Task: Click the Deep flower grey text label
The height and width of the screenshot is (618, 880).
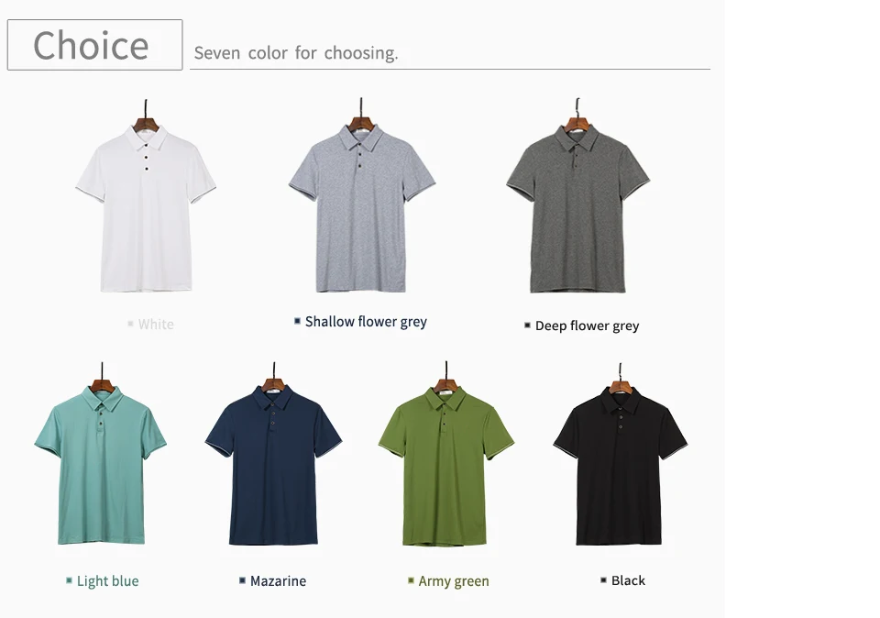Action: [x=587, y=326]
